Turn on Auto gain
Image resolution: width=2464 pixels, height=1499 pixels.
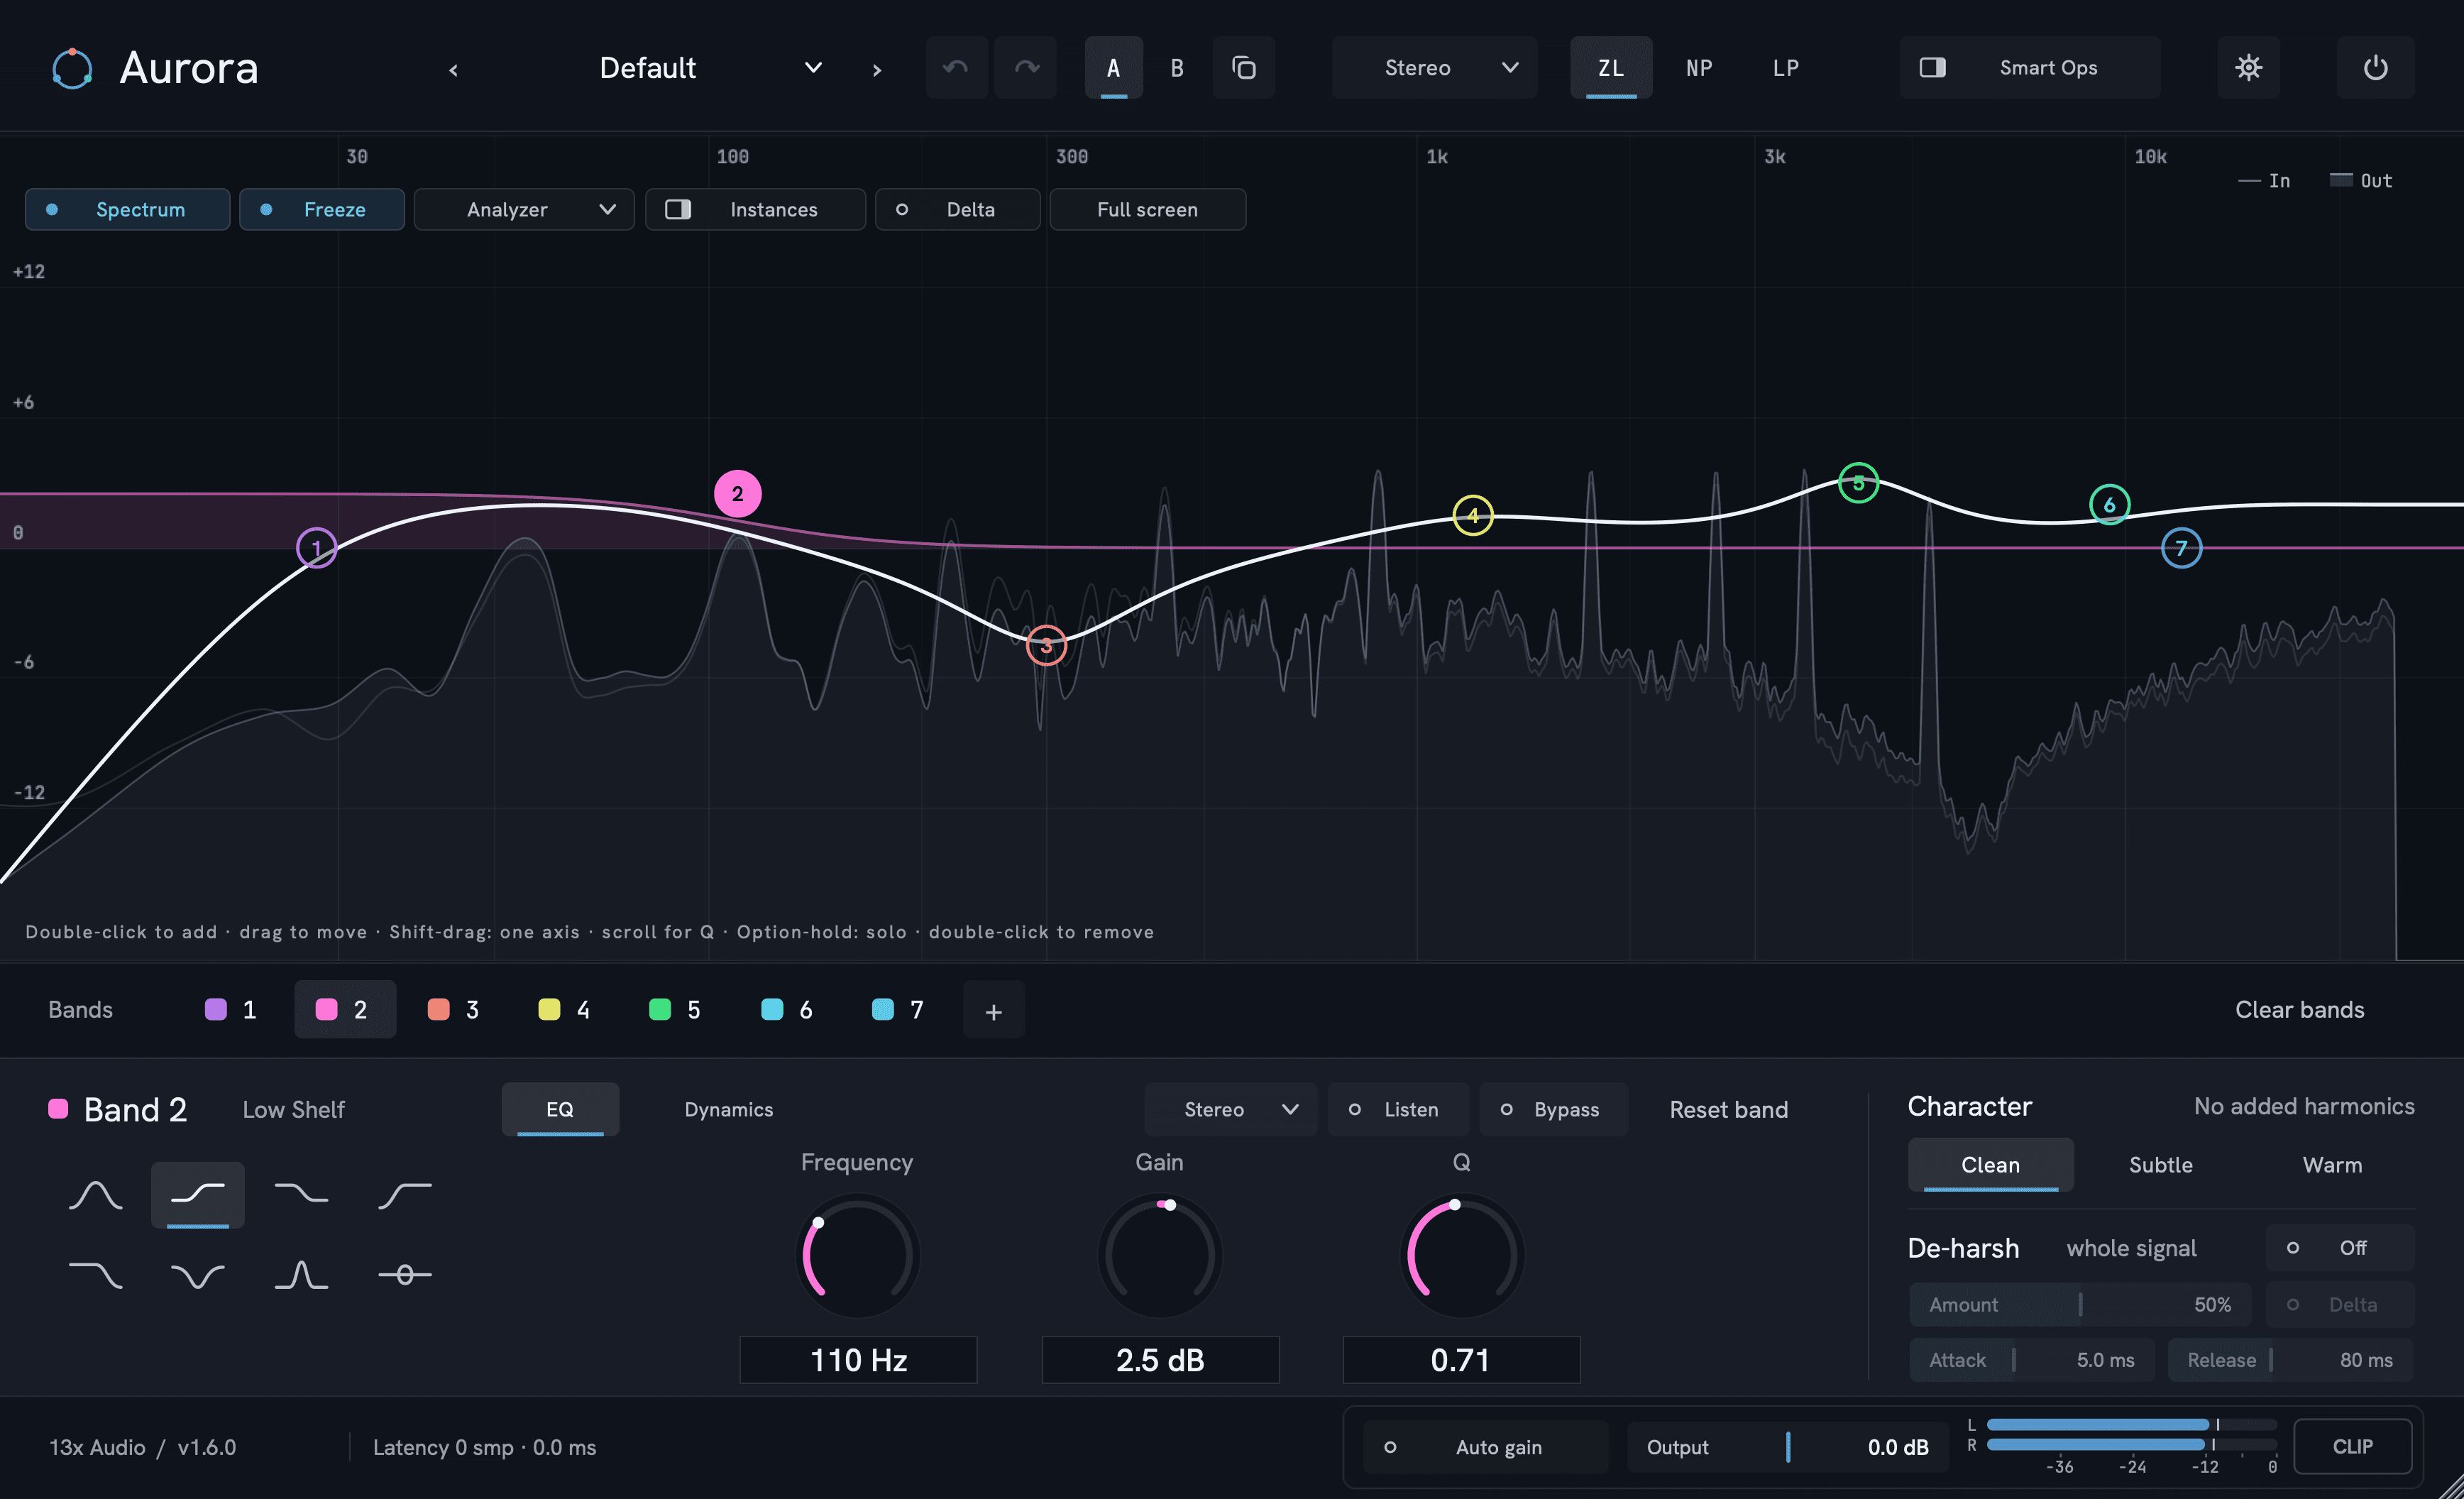1485,1447
